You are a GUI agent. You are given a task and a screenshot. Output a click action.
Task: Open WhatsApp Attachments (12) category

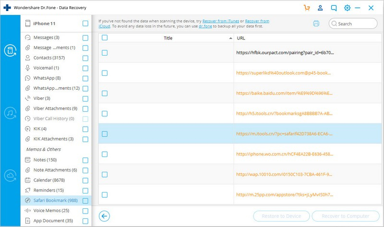point(57,88)
